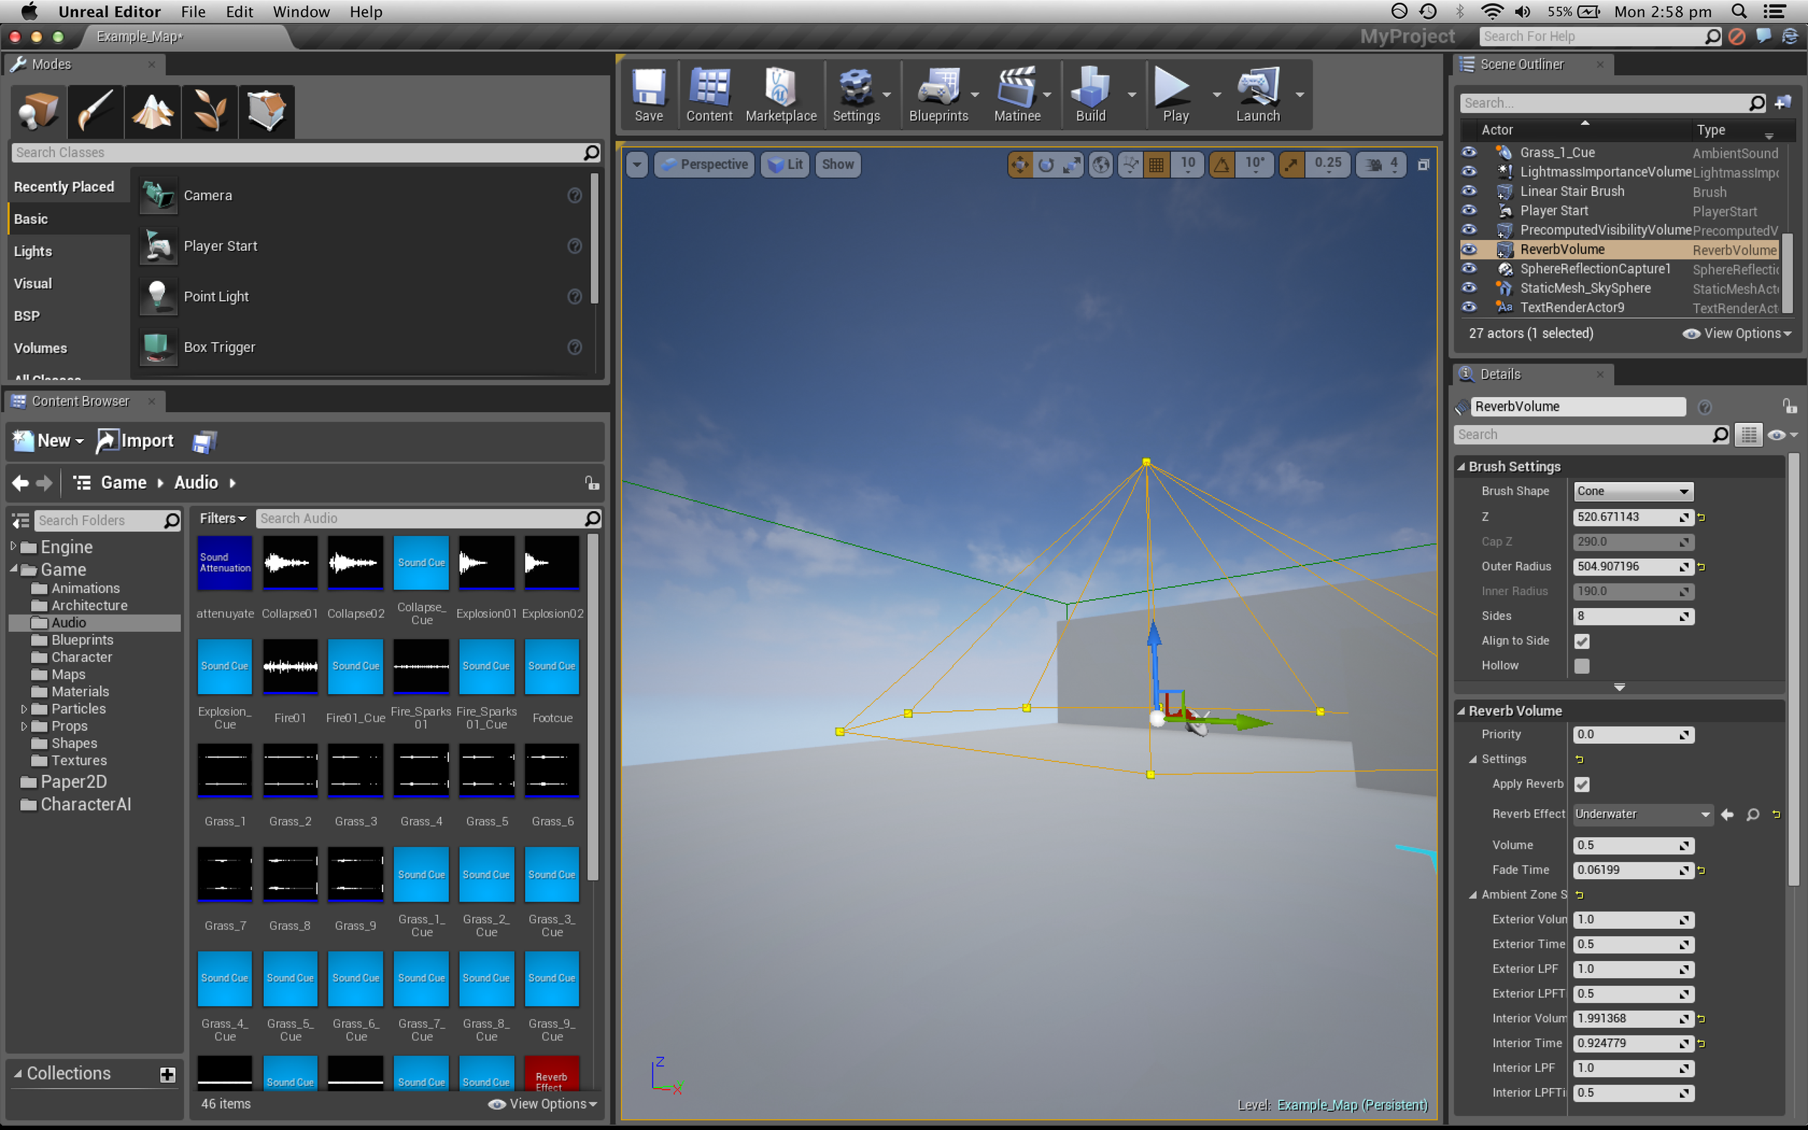Toggle grid snapping icon in viewport
Image resolution: width=1808 pixels, height=1130 pixels.
pyautogui.click(x=1156, y=164)
